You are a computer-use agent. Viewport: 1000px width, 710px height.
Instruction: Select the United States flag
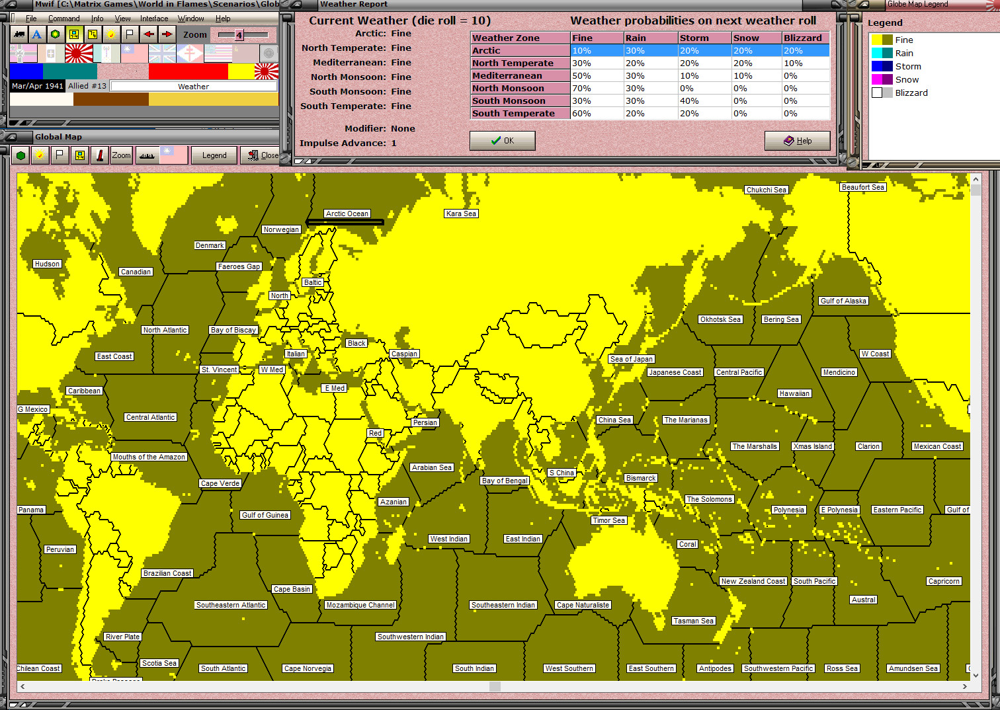(x=218, y=54)
